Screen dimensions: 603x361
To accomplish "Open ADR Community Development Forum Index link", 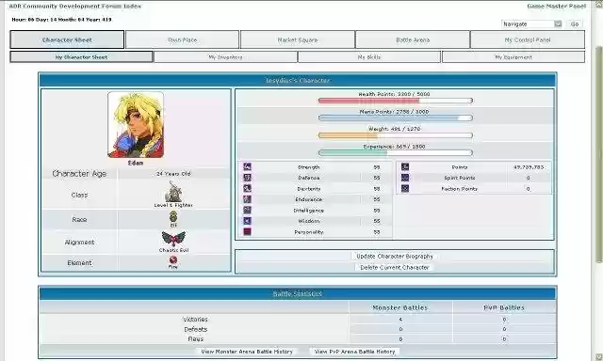I will (x=75, y=6).
